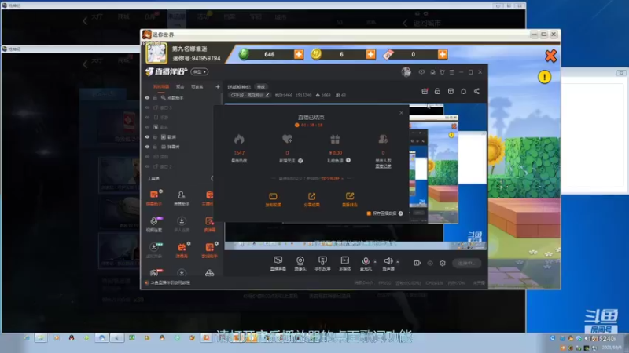Add gold coins with plus button
This screenshot has height=353, width=629.
[x=370, y=54]
